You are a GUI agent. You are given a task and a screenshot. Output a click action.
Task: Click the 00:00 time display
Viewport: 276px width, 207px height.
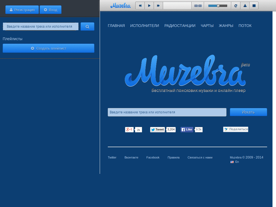(x=198, y=6)
